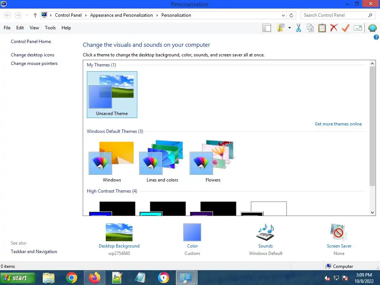Open the Edit menu
The image size is (380, 285).
point(20,28)
